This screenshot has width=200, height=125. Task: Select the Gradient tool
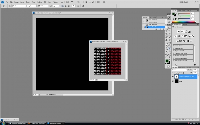pos(170,43)
